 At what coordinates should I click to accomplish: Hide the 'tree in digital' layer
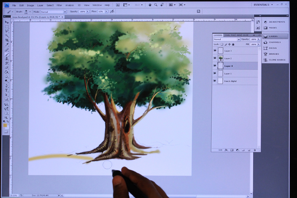point(215,81)
